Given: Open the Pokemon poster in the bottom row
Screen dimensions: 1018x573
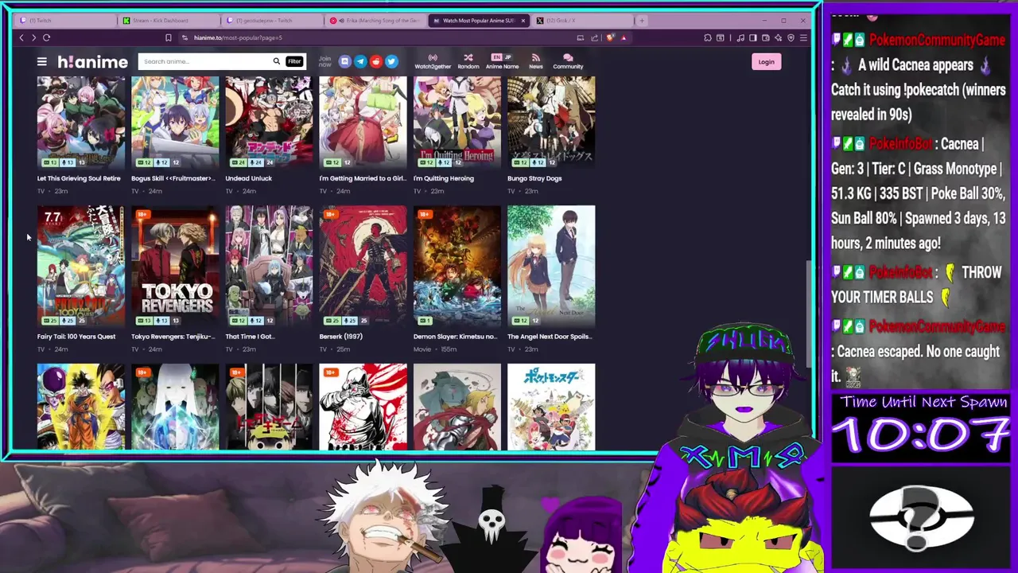Looking at the screenshot, I should click(x=551, y=407).
